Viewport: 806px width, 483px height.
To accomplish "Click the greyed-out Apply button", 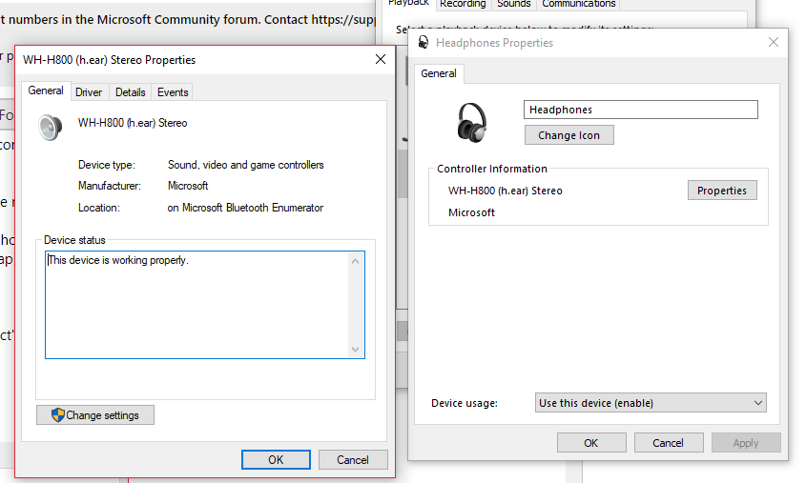I will [x=746, y=442].
